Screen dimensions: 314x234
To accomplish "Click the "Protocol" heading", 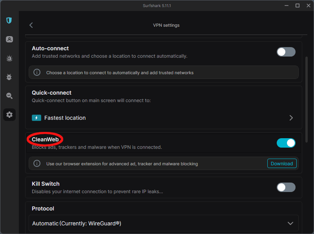I will tap(43, 208).
